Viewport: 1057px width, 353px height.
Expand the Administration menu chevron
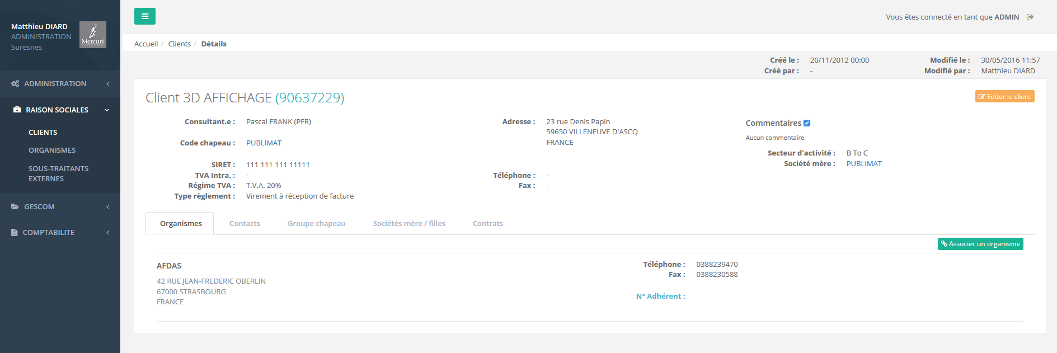tap(108, 83)
